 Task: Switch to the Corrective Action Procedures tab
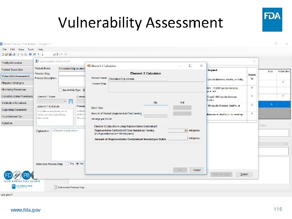17,96
